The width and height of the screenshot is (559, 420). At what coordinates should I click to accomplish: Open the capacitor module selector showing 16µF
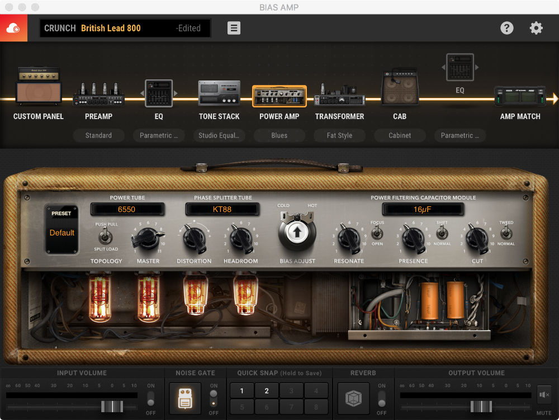click(423, 209)
